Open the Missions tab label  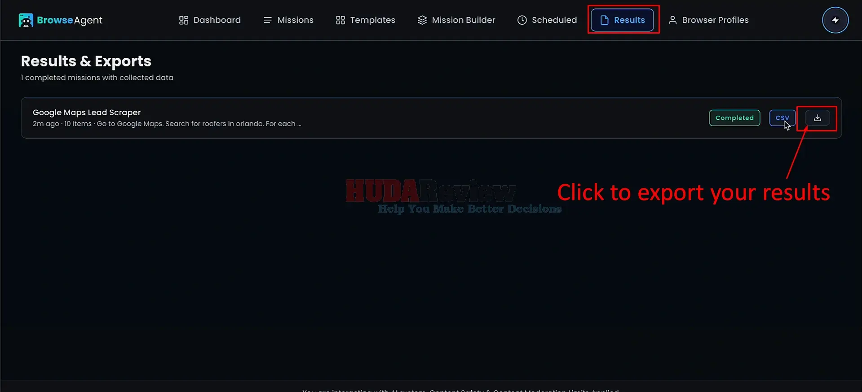click(295, 20)
